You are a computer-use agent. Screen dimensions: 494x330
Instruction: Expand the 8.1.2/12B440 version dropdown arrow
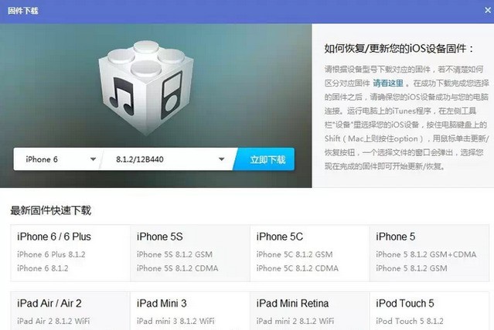(x=221, y=159)
